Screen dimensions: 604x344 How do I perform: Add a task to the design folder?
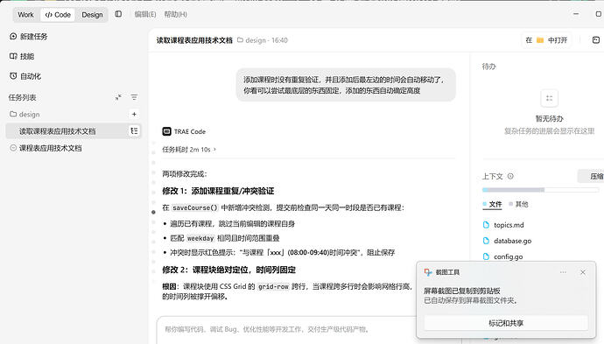point(134,114)
